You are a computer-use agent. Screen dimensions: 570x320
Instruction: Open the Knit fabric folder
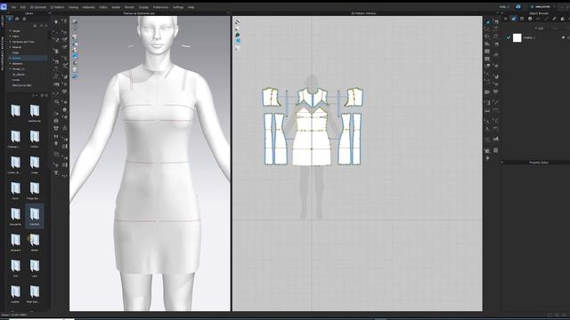(15, 268)
